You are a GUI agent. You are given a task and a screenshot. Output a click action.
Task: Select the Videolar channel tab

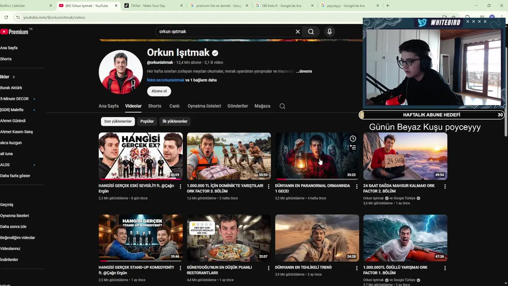(x=133, y=106)
